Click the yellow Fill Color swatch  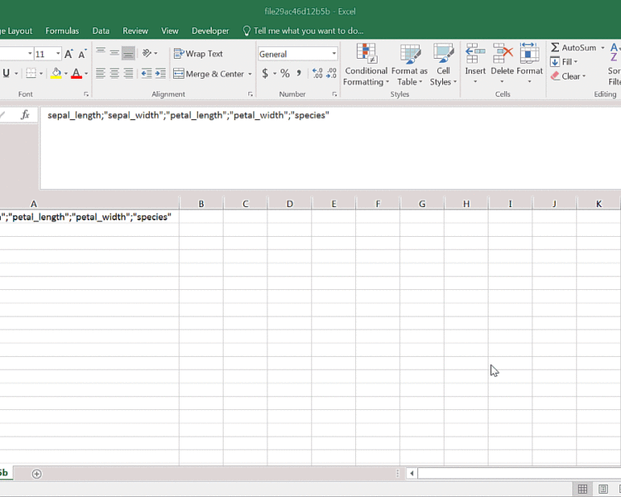pos(55,74)
